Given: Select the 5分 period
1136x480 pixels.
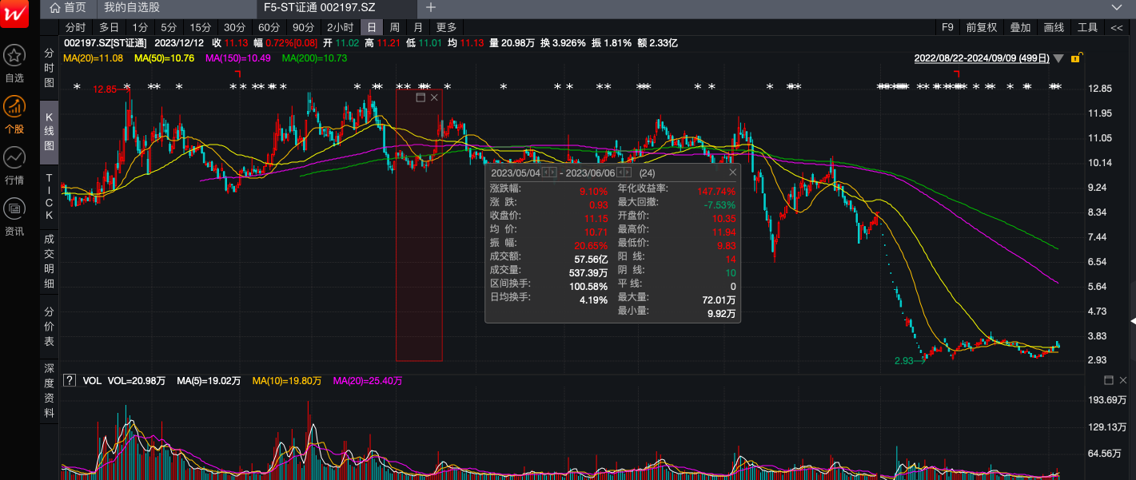Looking at the screenshot, I should click(169, 27).
